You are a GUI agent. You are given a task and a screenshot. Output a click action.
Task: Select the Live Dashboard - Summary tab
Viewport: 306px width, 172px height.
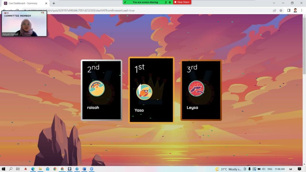(24, 3)
